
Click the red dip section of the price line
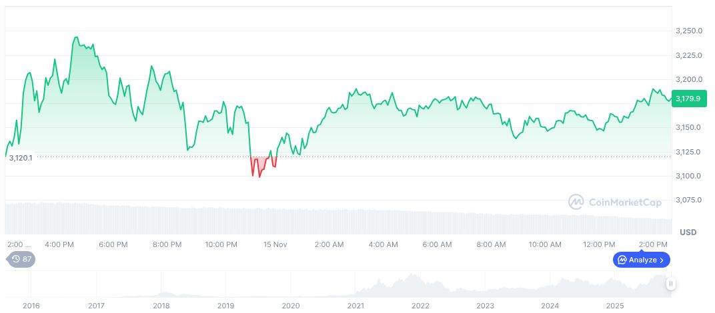click(x=259, y=172)
